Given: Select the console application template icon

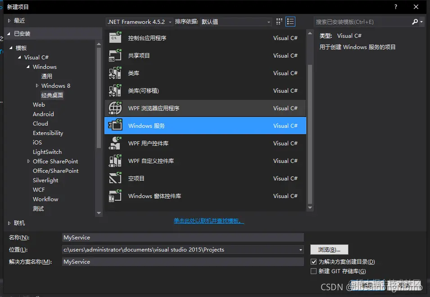Looking at the screenshot, I should pos(115,37).
